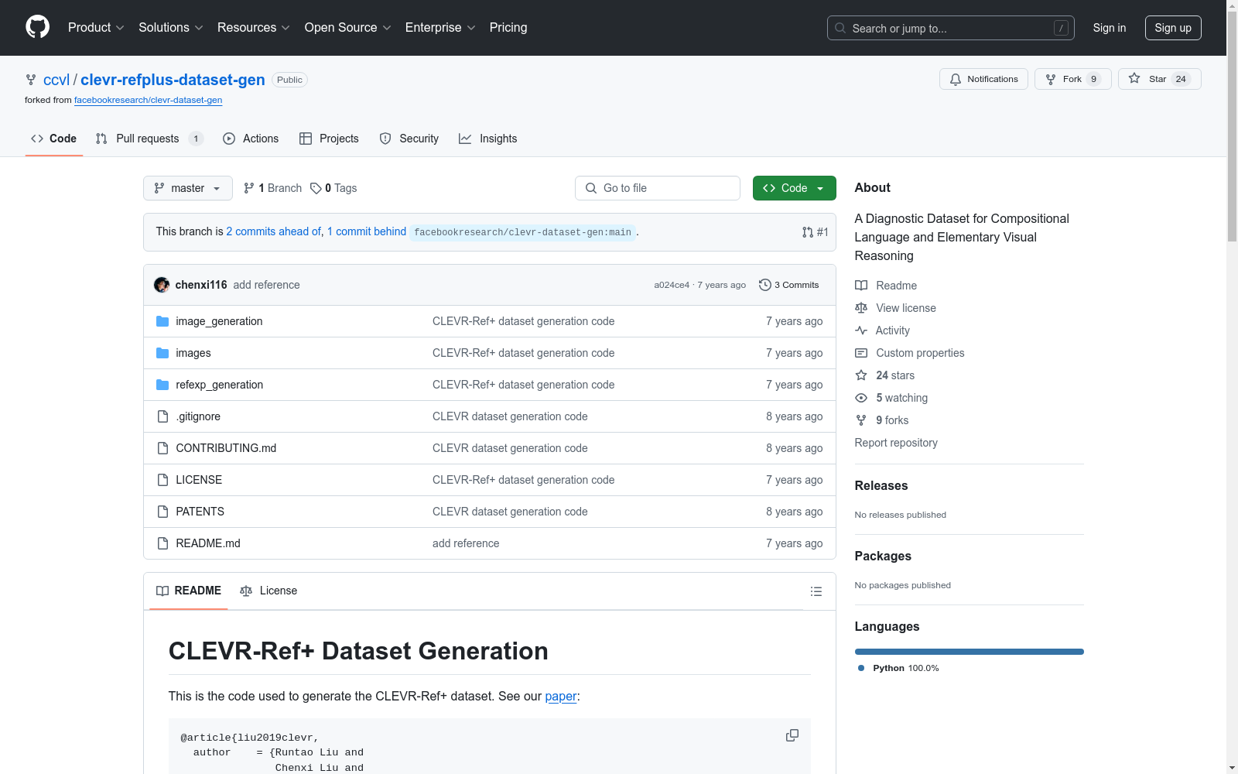This screenshot has width=1238, height=774.
Task: Open the Insights tab
Action: click(x=488, y=139)
